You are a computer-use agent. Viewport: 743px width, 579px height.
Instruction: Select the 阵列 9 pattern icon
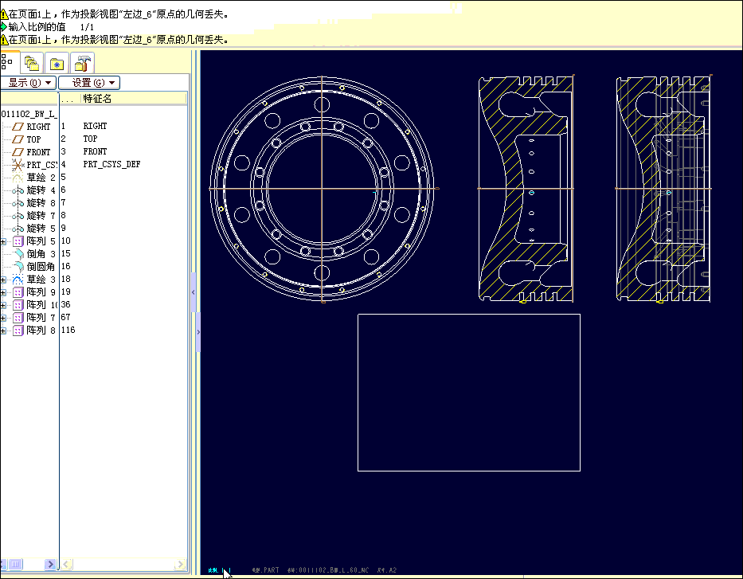tap(18, 292)
